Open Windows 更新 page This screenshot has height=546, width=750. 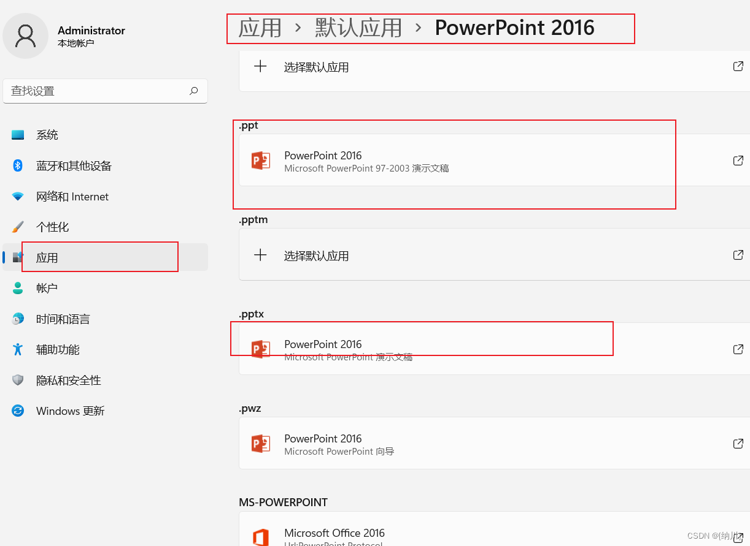point(105,411)
